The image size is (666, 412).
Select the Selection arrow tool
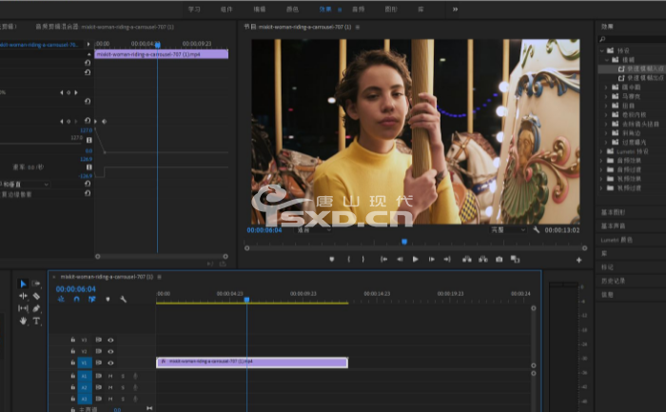pos(23,284)
